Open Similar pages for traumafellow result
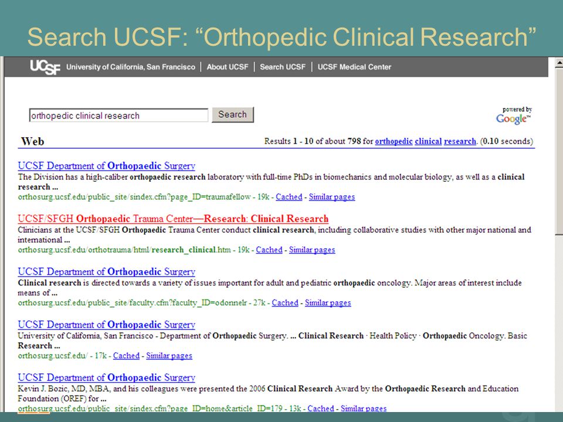Image resolution: width=563 pixels, height=422 pixels. coord(332,197)
